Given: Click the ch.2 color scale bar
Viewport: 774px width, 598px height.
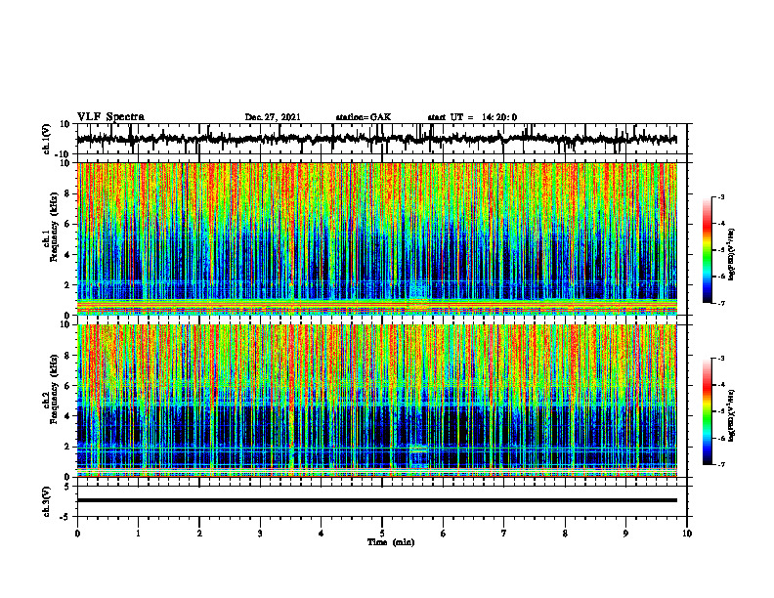Looking at the screenshot, I should pyautogui.click(x=708, y=411).
